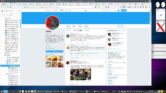166x93 pixels.
Task: Open the xclock item in the taskbar
Action: point(97,91)
